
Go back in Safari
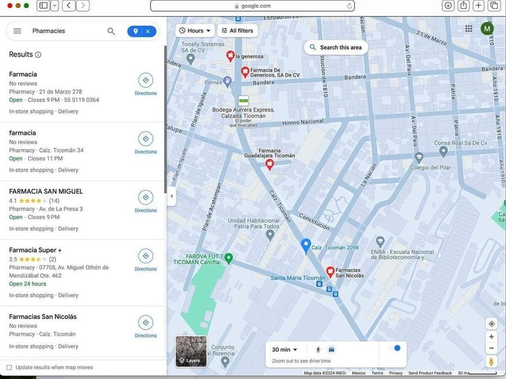click(x=69, y=5)
